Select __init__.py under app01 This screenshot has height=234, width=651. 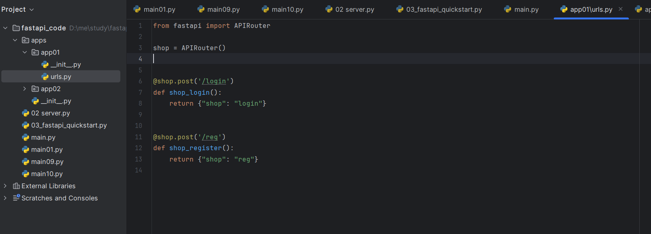pyautogui.click(x=66, y=64)
